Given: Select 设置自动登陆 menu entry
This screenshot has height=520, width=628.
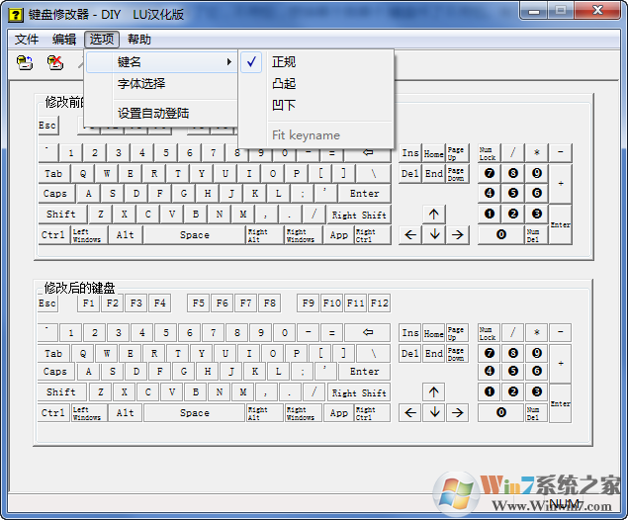Looking at the screenshot, I should (153, 114).
